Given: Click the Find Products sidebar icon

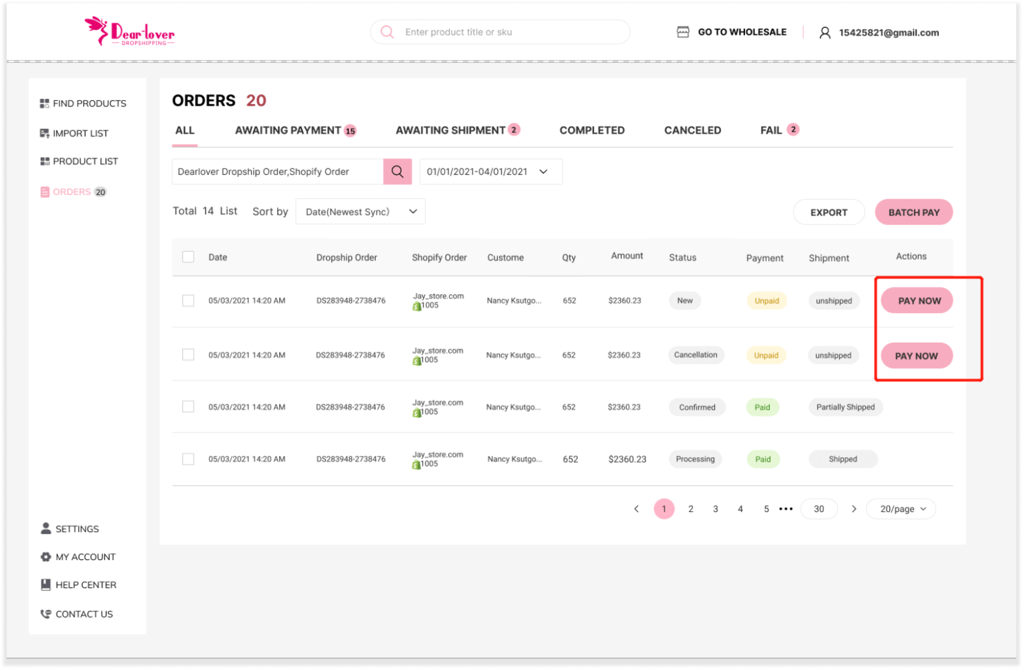Looking at the screenshot, I should [44, 103].
